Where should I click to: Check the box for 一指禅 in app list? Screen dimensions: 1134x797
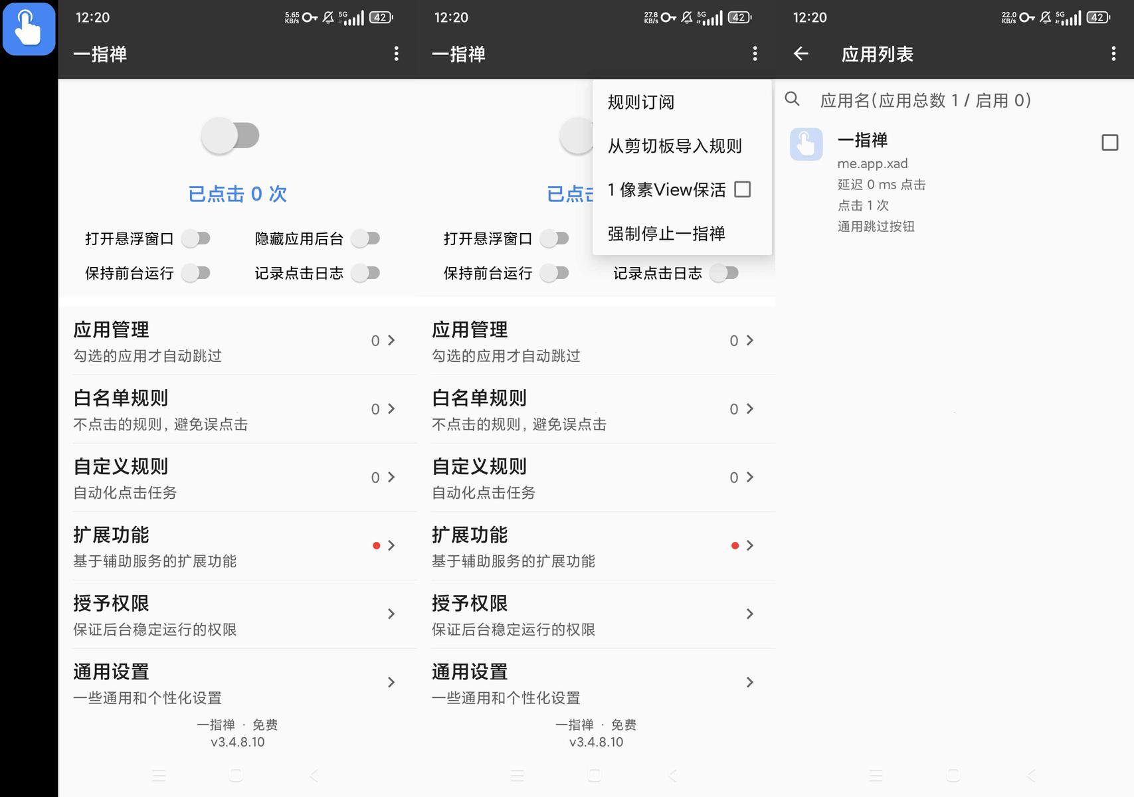(1109, 142)
